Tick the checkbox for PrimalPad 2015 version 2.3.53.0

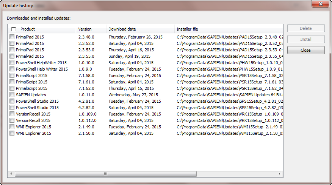[12, 50]
